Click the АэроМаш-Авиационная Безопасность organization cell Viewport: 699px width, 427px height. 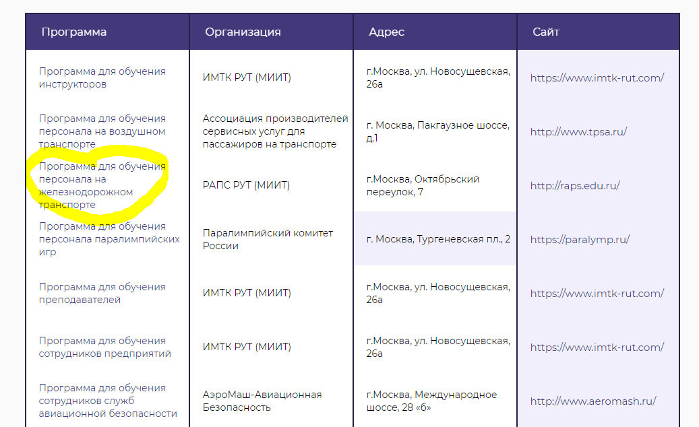coord(262,401)
